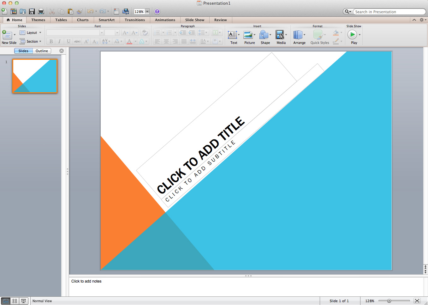This screenshot has height=305, width=428.
Task: Click the Print icon in toolbar
Action: 41,12
